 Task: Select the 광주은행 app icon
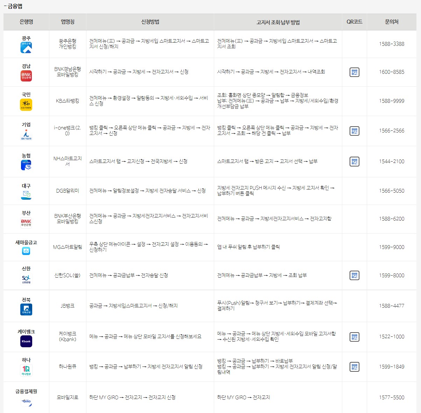26,47
